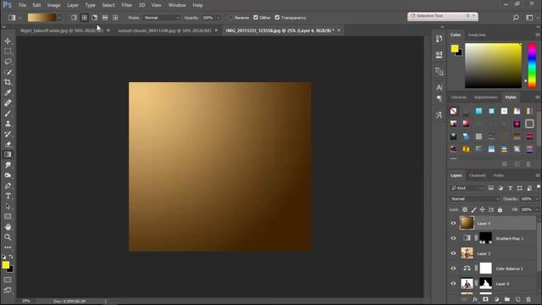Toggle lock all layer icon
542x305 pixels.
pyautogui.click(x=501, y=210)
